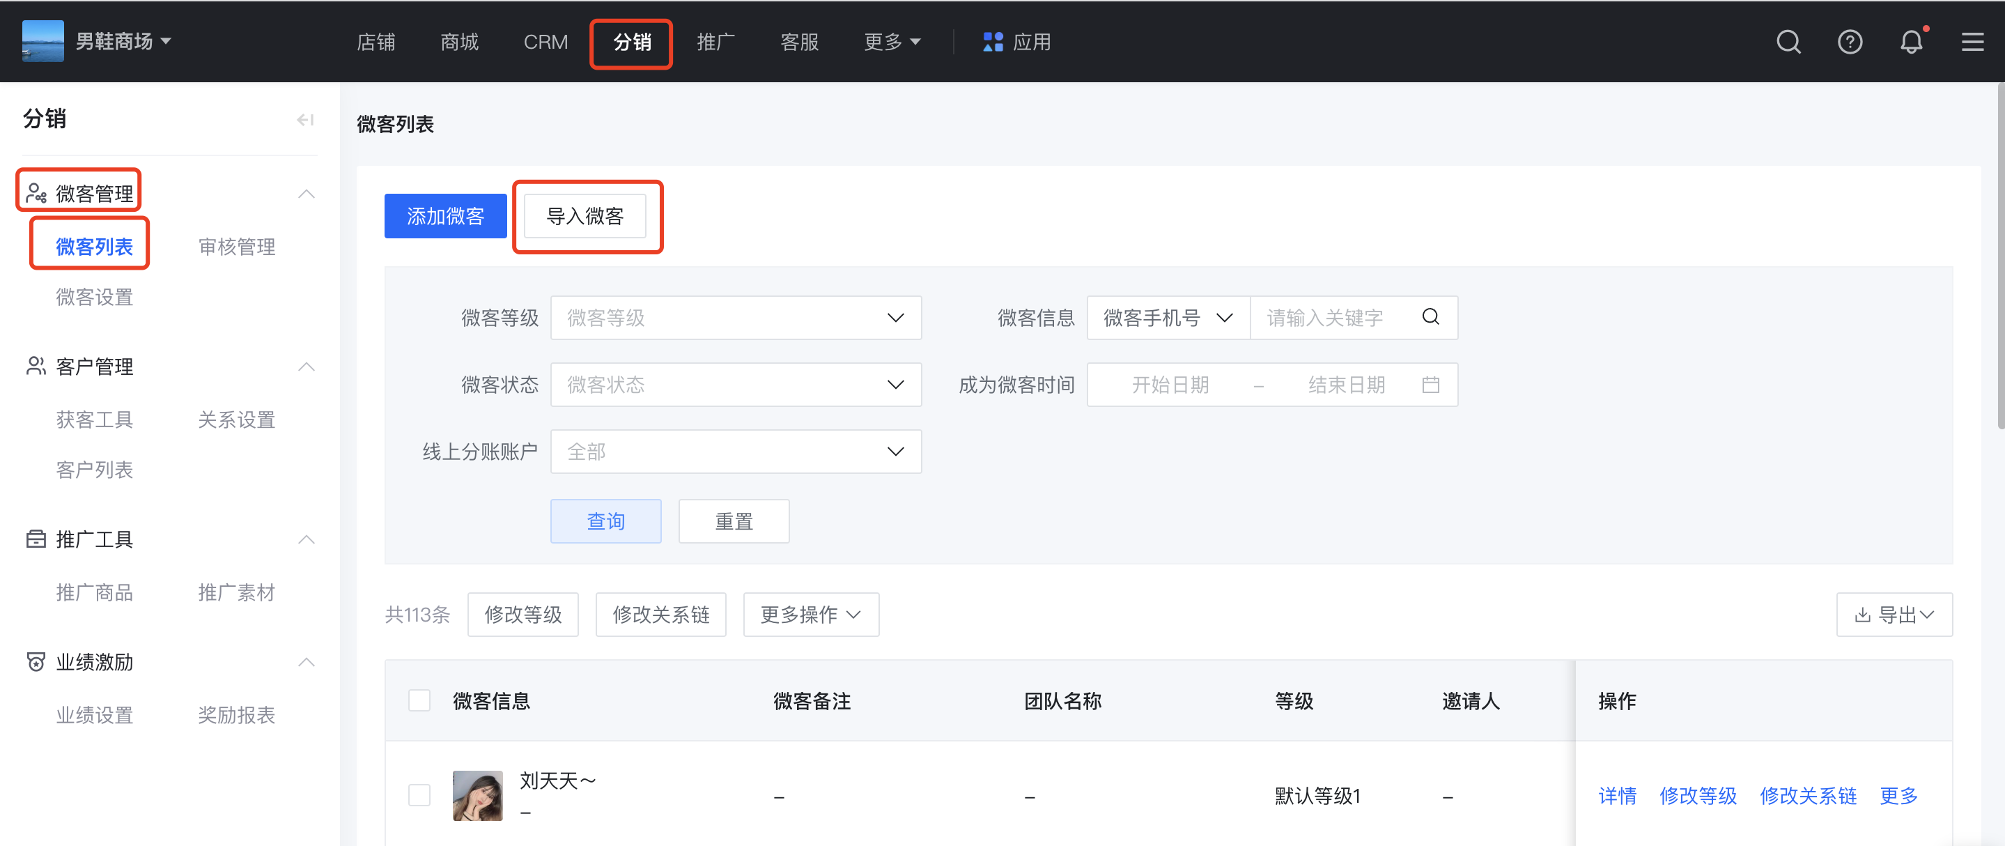Image resolution: width=2005 pixels, height=846 pixels.
Task: Click the 修改等级 batch button above table
Action: 523,615
